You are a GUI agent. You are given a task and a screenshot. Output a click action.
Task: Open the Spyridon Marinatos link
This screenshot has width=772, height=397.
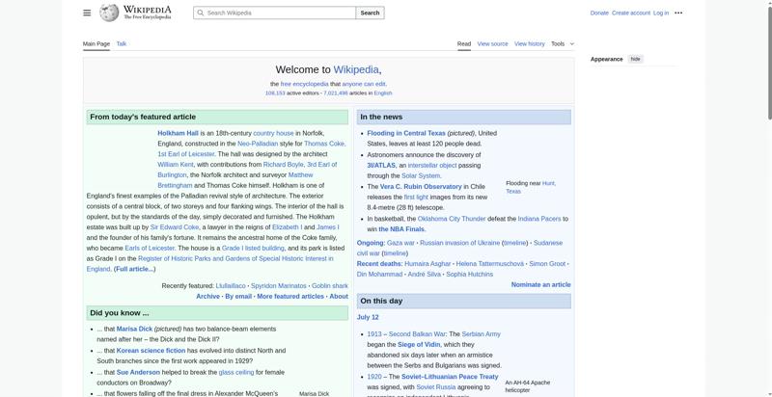[279, 286]
